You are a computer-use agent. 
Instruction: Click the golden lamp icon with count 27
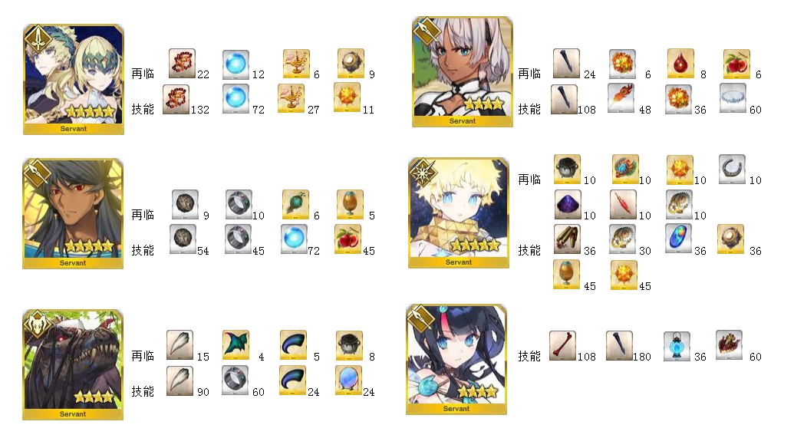click(291, 99)
